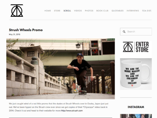Click the Enter Store banner text
The image size is (157, 118).
coord(142,47)
